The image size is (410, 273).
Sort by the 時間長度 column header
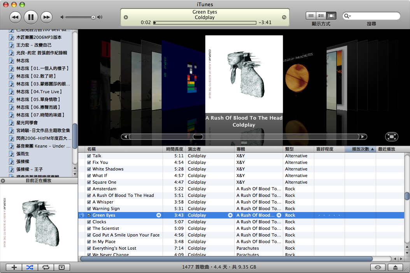tap(174, 149)
